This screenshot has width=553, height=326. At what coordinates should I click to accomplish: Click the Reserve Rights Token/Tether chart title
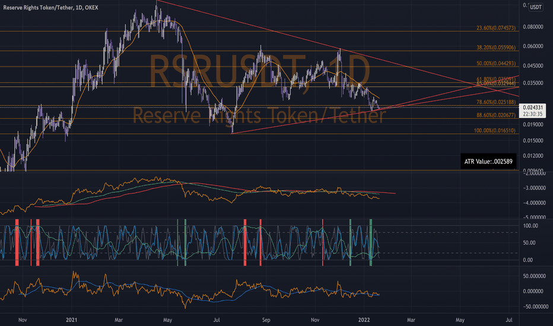click(x=50, y=7)
